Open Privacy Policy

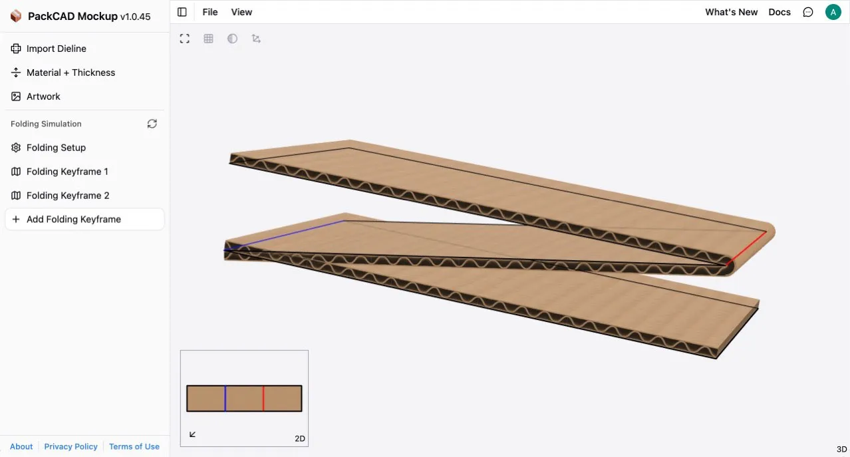pyautogui.click(x=71, y=446)
